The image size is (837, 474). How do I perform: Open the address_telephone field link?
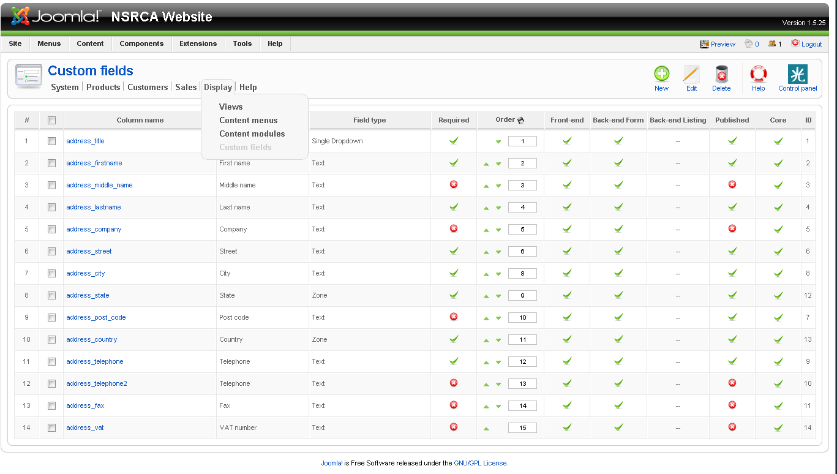click(x=95, y=361)
